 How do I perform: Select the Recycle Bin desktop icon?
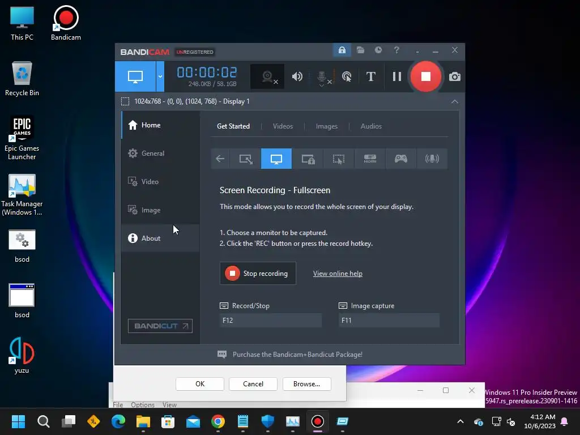point(22,79)
